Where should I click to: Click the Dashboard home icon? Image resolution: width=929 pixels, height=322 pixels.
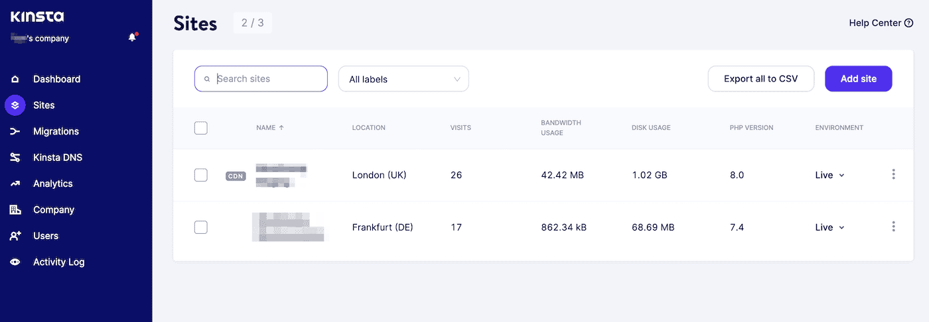click(15, 80)
